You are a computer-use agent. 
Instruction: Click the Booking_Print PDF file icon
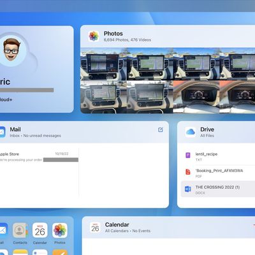(188, 171)
